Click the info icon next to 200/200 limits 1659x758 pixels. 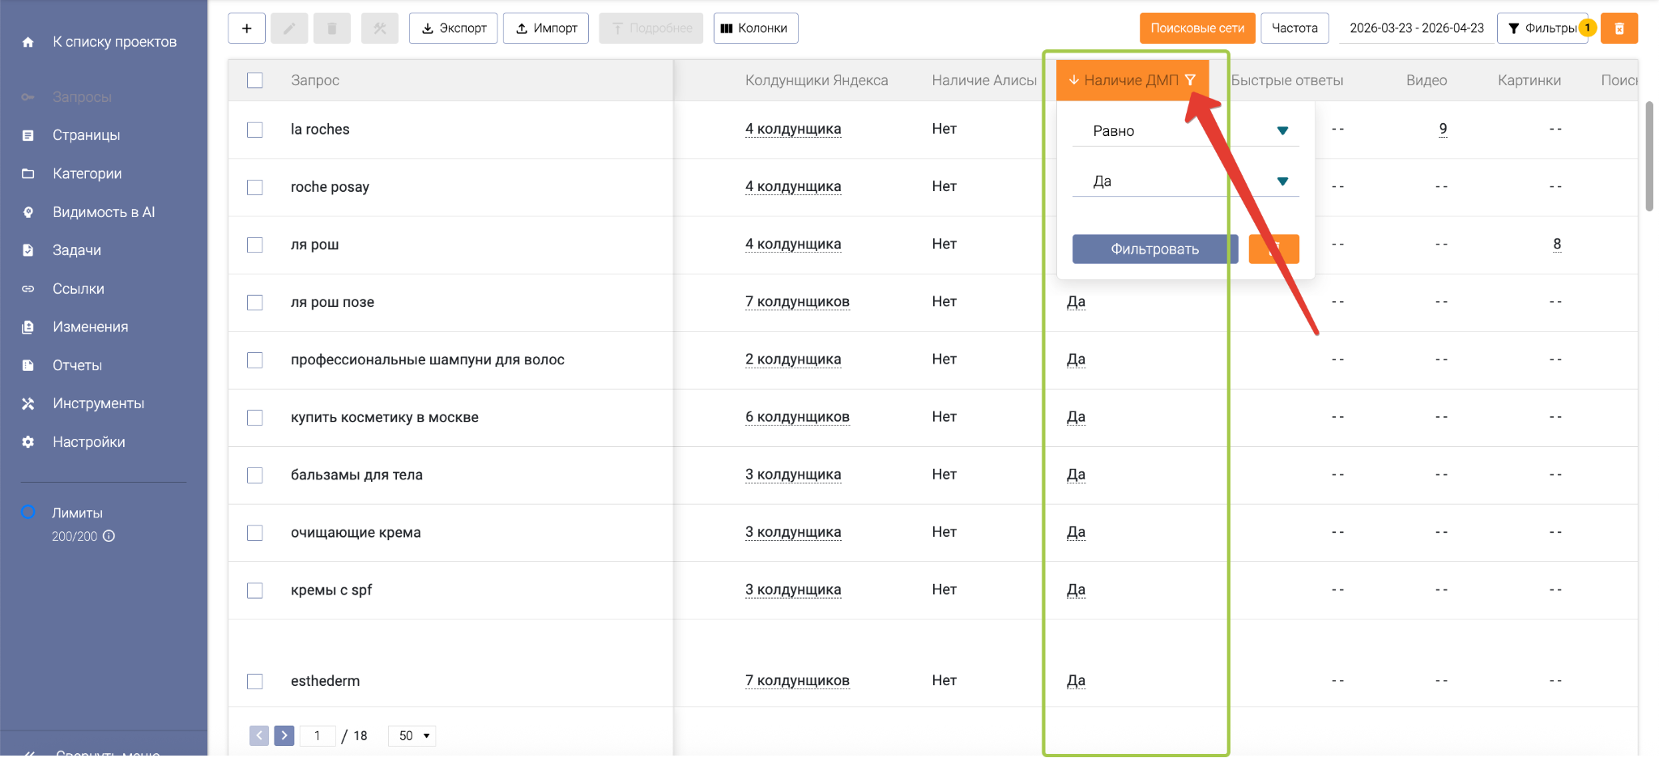tap(109, 536)
